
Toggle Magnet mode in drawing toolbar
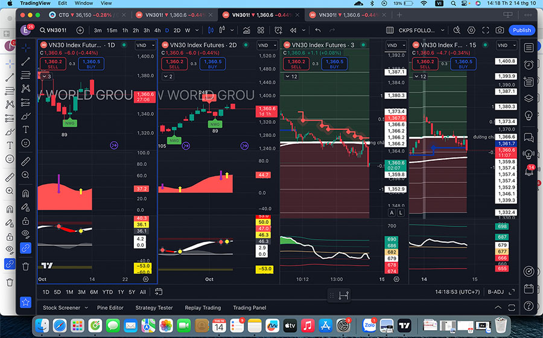point(26,194)
